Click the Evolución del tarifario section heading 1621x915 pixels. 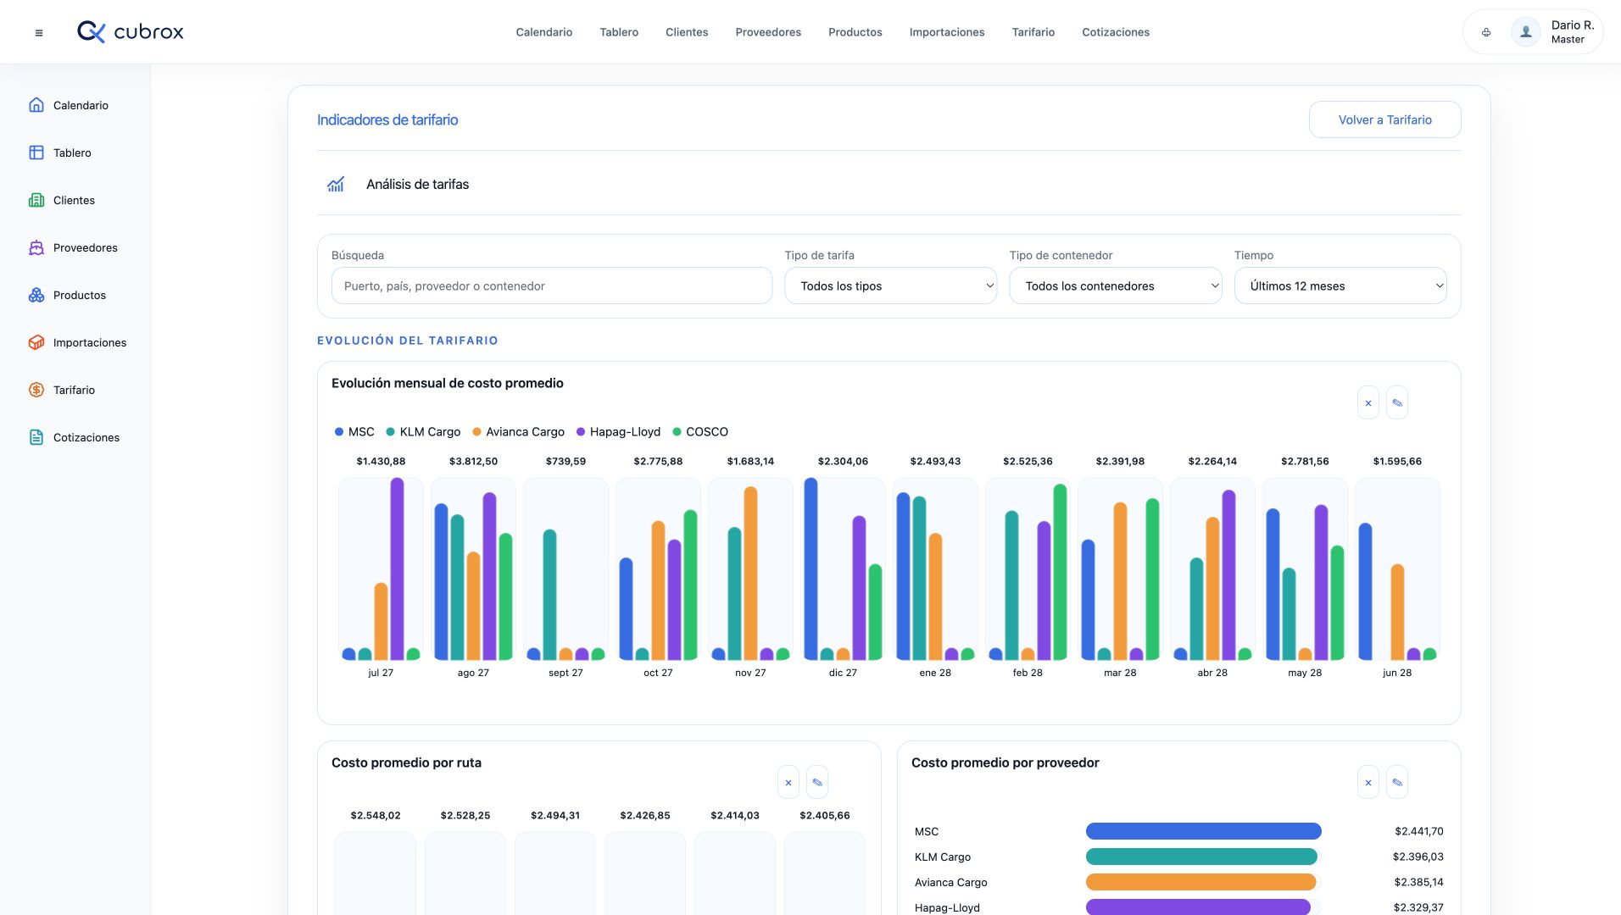[x=408, y=341]
